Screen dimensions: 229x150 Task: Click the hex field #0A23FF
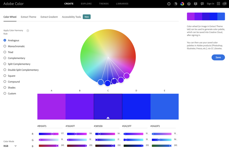135,126
